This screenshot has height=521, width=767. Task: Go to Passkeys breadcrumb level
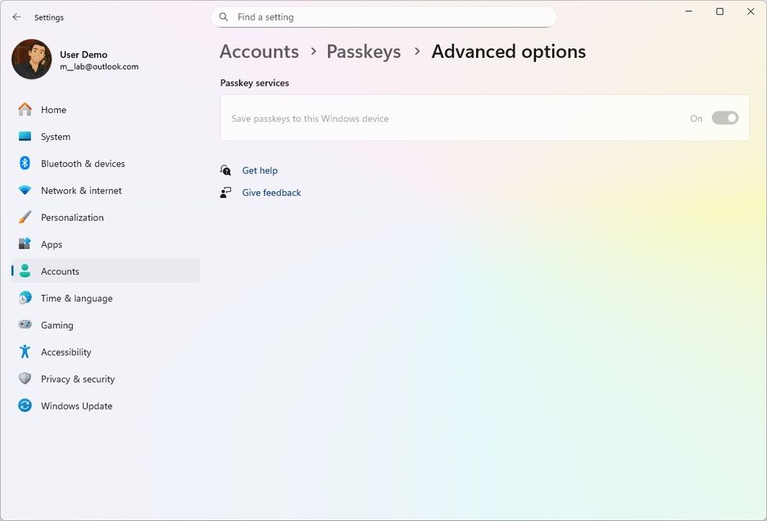click(x=364, y=51)
